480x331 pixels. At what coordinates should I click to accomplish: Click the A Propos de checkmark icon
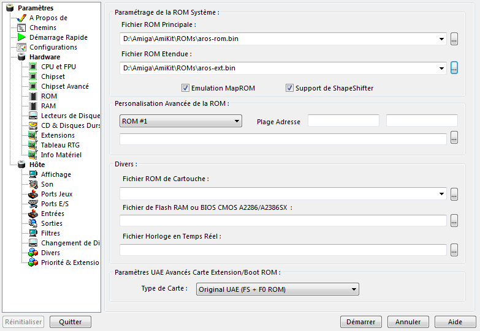[21, 18]
